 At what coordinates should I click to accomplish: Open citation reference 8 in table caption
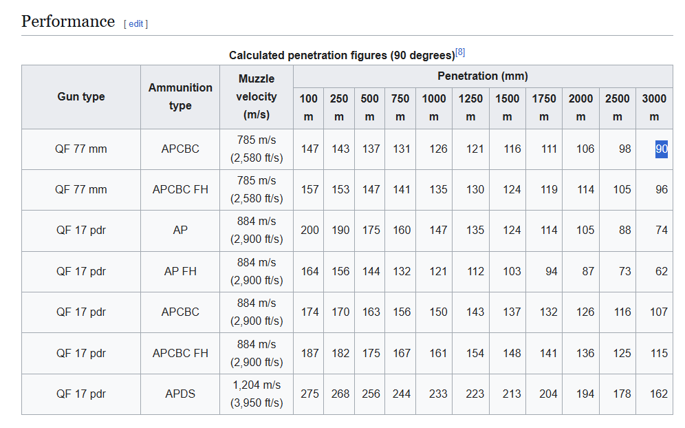pos(460,52)
